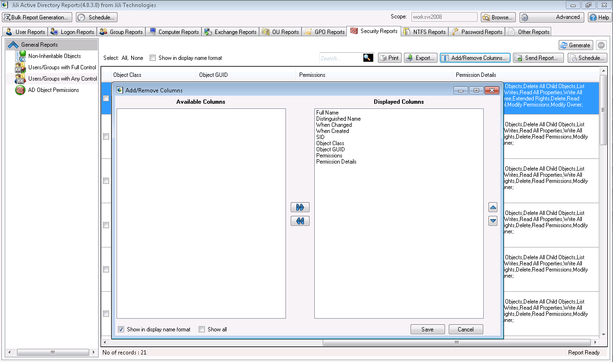Click the Select All link
The image size is (613, 362).
pyautogui.click(x=124, y=58)
